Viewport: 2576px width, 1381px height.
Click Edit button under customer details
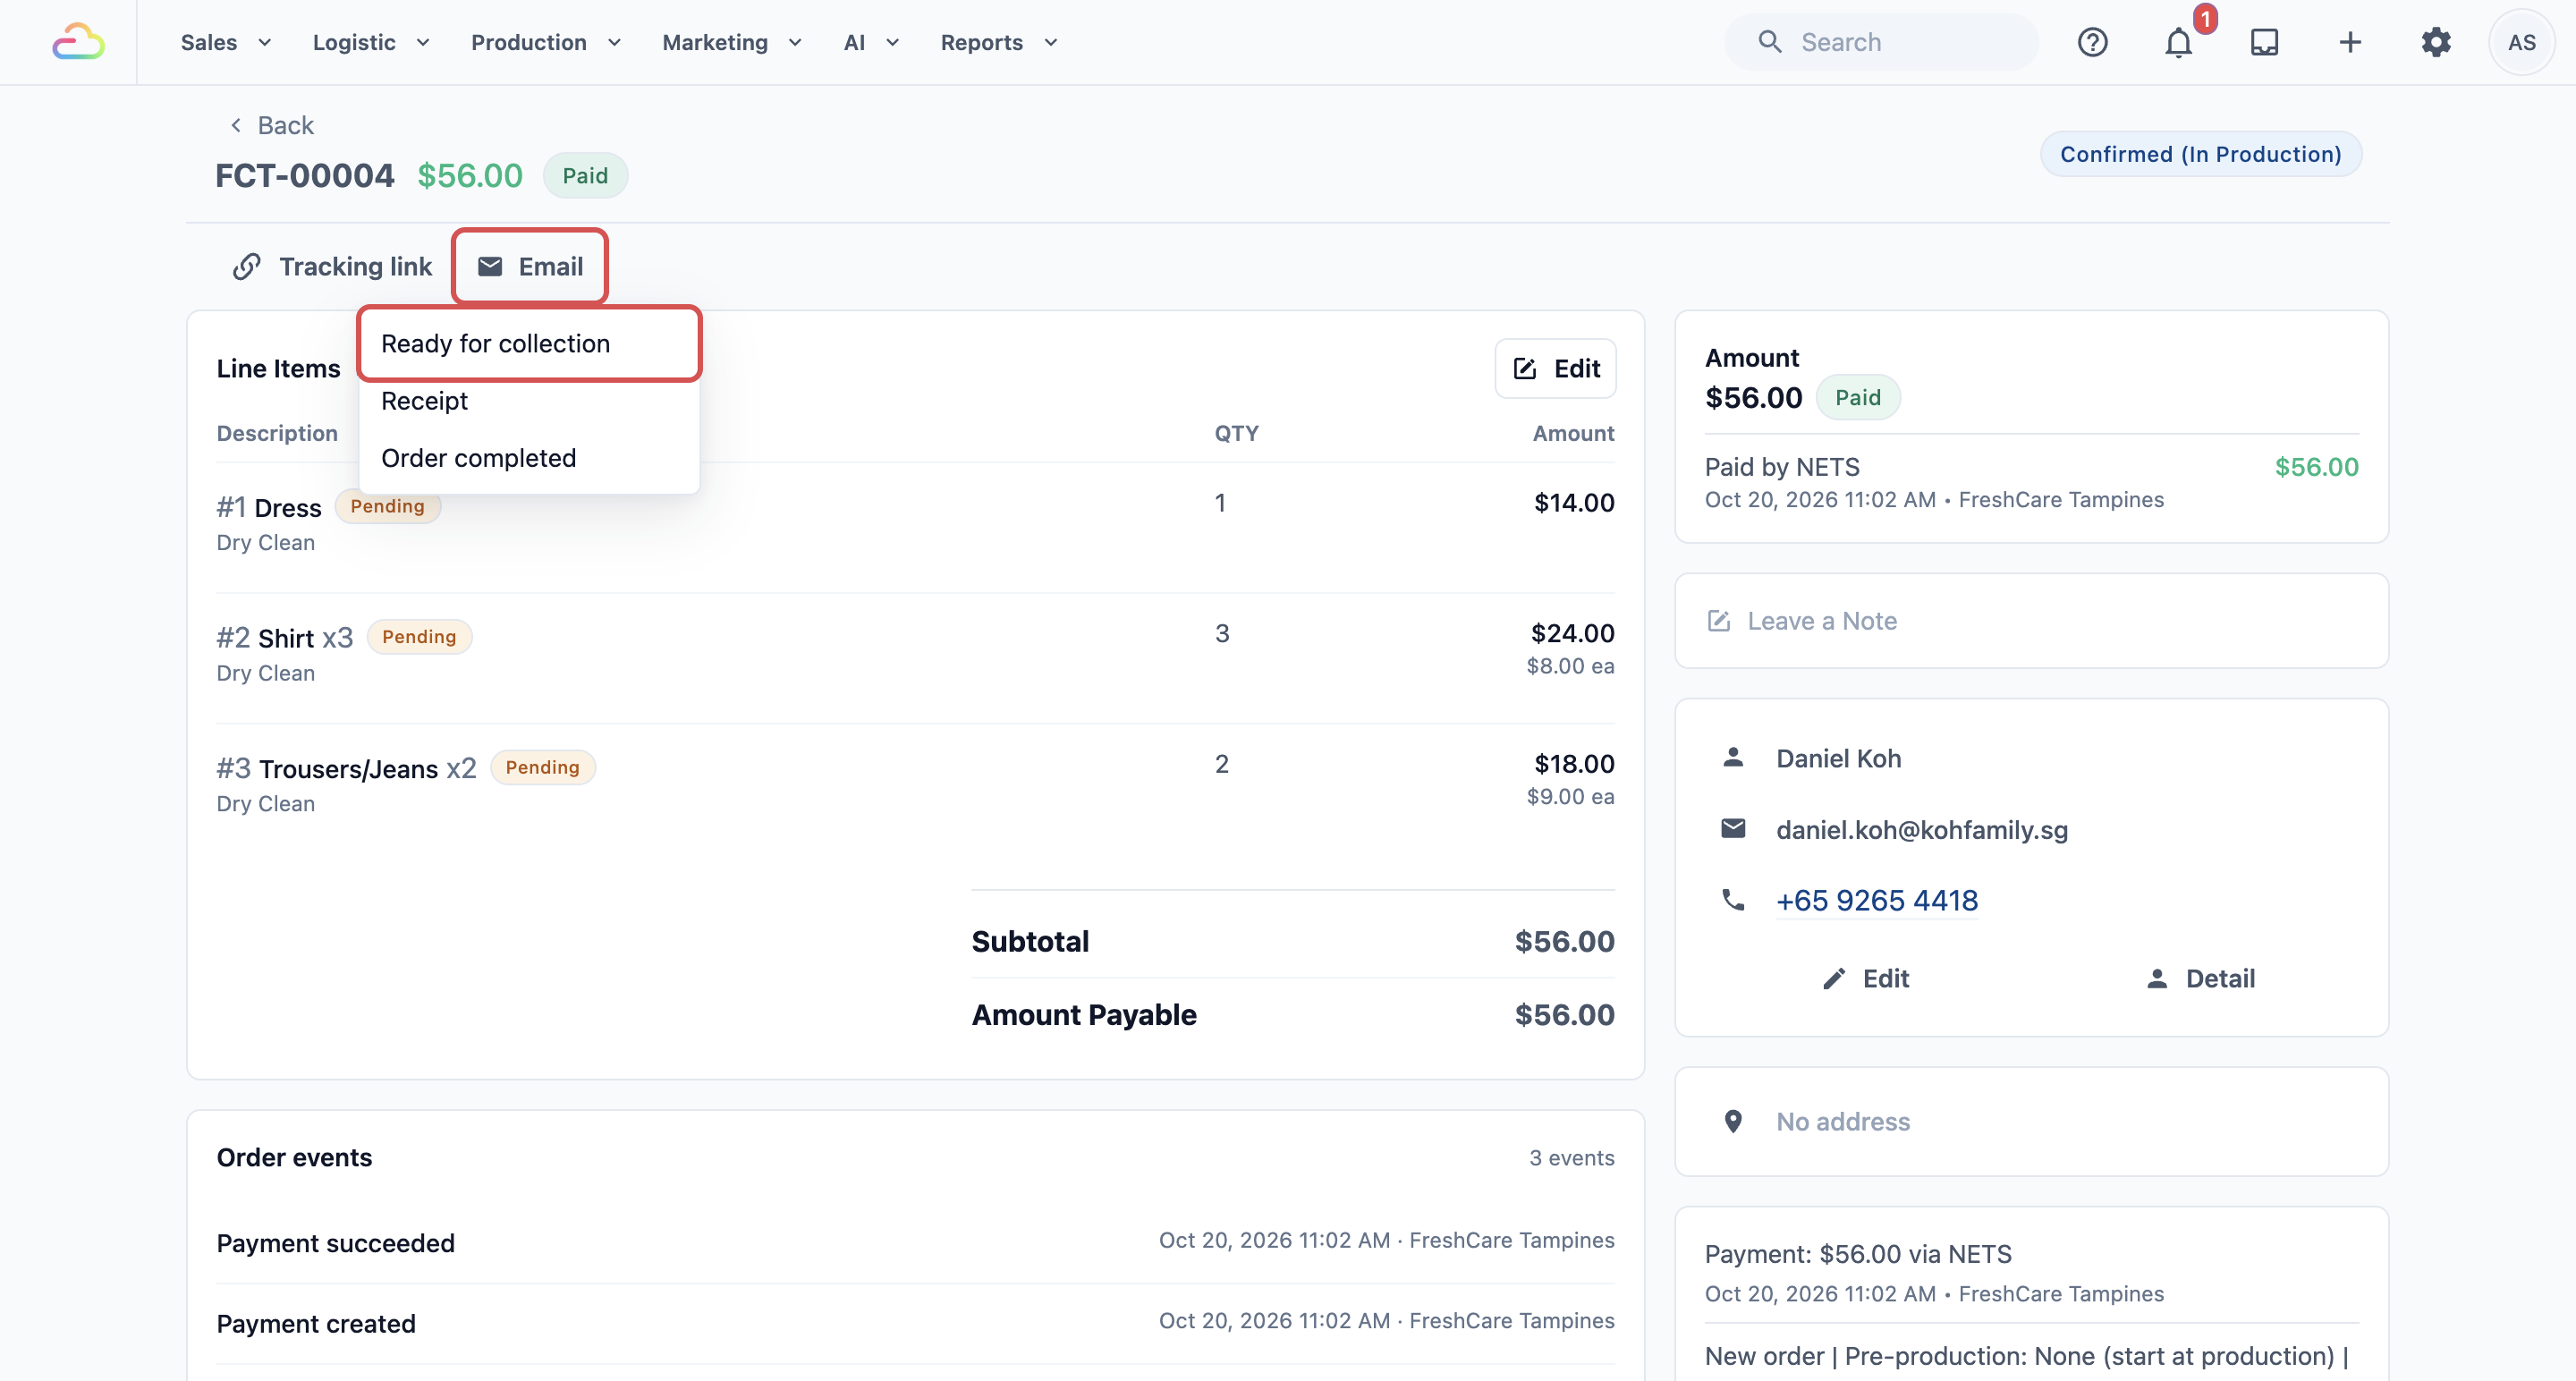click(x=1866, y=978)
